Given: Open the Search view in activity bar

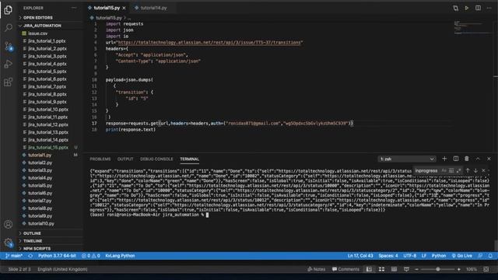Looking at the screenshot, I should [9, 28].
